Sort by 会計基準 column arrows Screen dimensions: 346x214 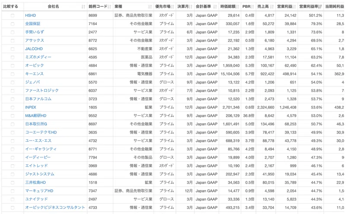[x=215, y=6]
